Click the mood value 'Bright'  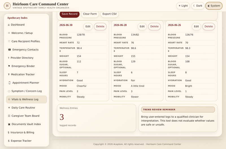[188, 86]
